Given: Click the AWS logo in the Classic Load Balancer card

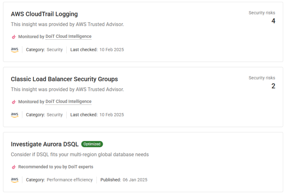Looking at the screenshot, I should tap(14, 115).
